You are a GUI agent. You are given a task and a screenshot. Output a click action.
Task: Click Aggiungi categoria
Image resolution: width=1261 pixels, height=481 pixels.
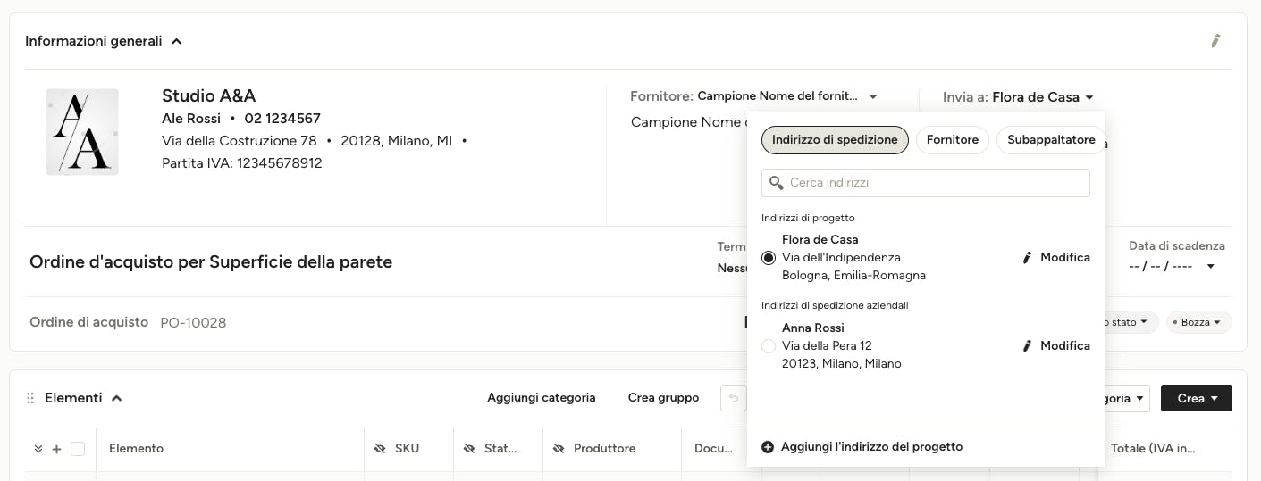pos(542,398)
